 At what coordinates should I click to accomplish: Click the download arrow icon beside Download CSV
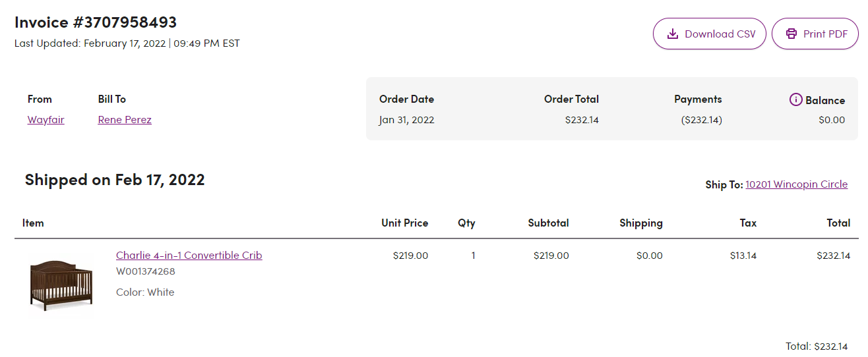(673, 34)
